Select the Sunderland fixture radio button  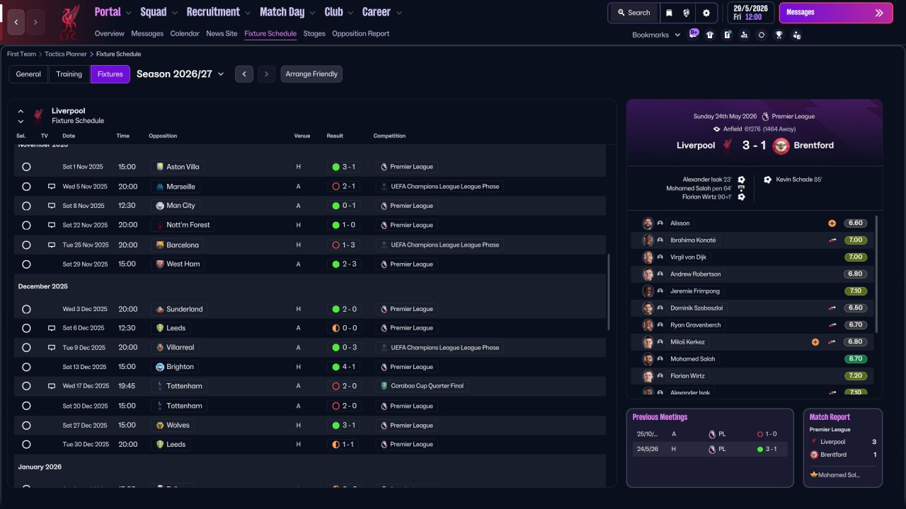coord(26,309)
